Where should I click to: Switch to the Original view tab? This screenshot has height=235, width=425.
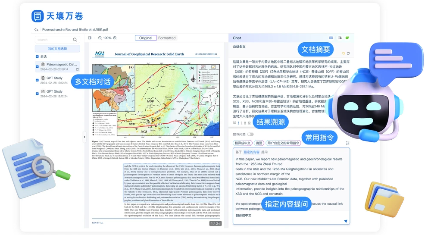pyautogui.click(x=146, y=38)
